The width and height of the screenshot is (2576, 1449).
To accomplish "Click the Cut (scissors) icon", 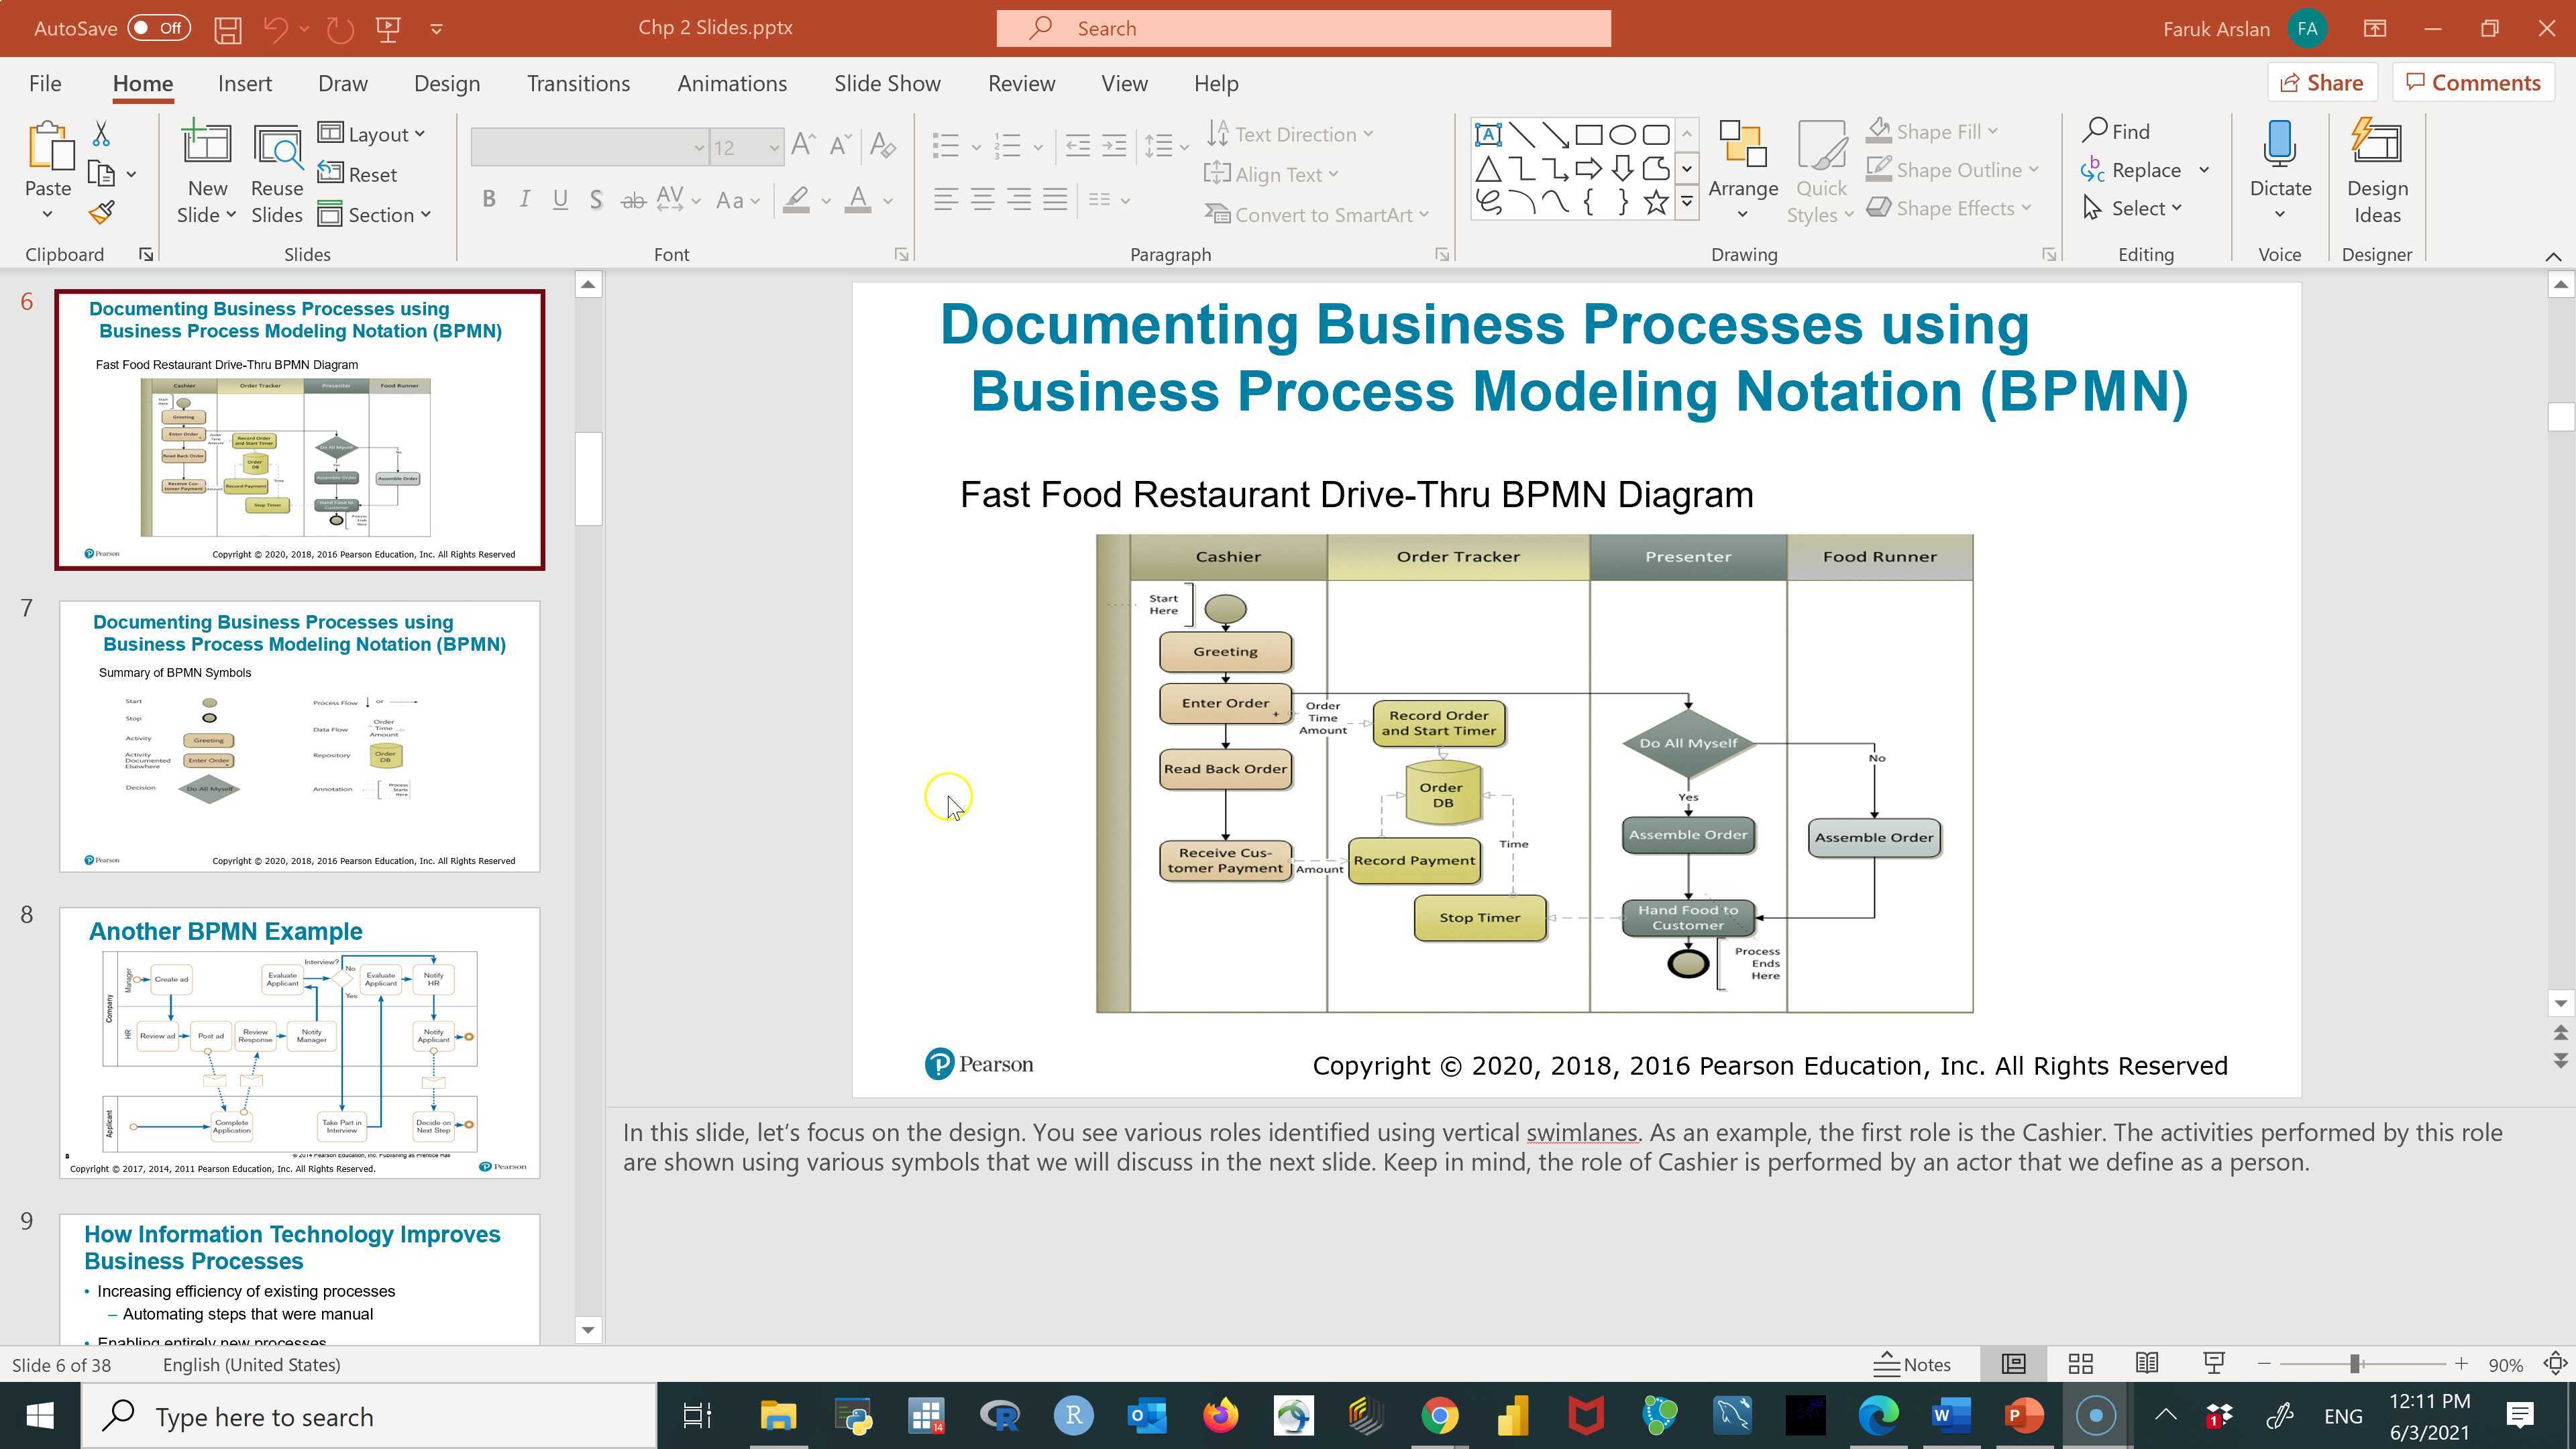I will pos(101,133).
